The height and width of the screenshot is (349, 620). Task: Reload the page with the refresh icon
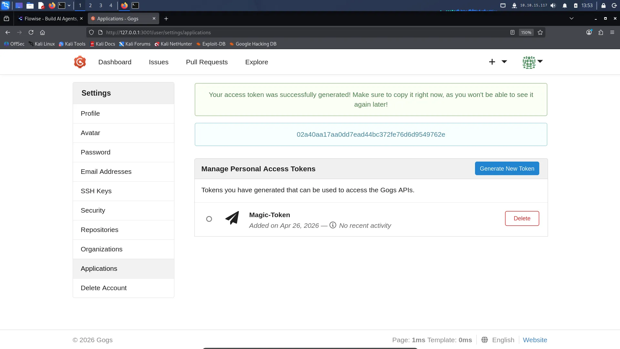click(x=31, y=32)
